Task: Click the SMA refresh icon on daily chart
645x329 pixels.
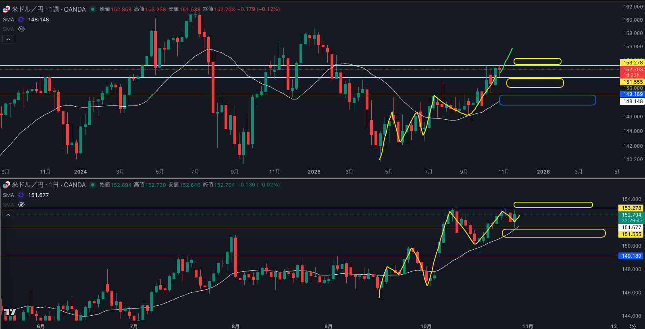Action: point(21,195)
